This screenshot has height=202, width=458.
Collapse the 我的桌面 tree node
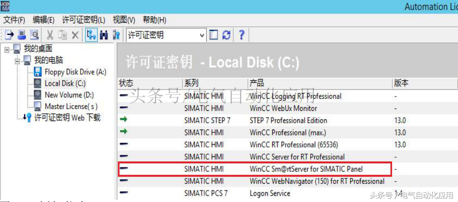pos(7,49)
